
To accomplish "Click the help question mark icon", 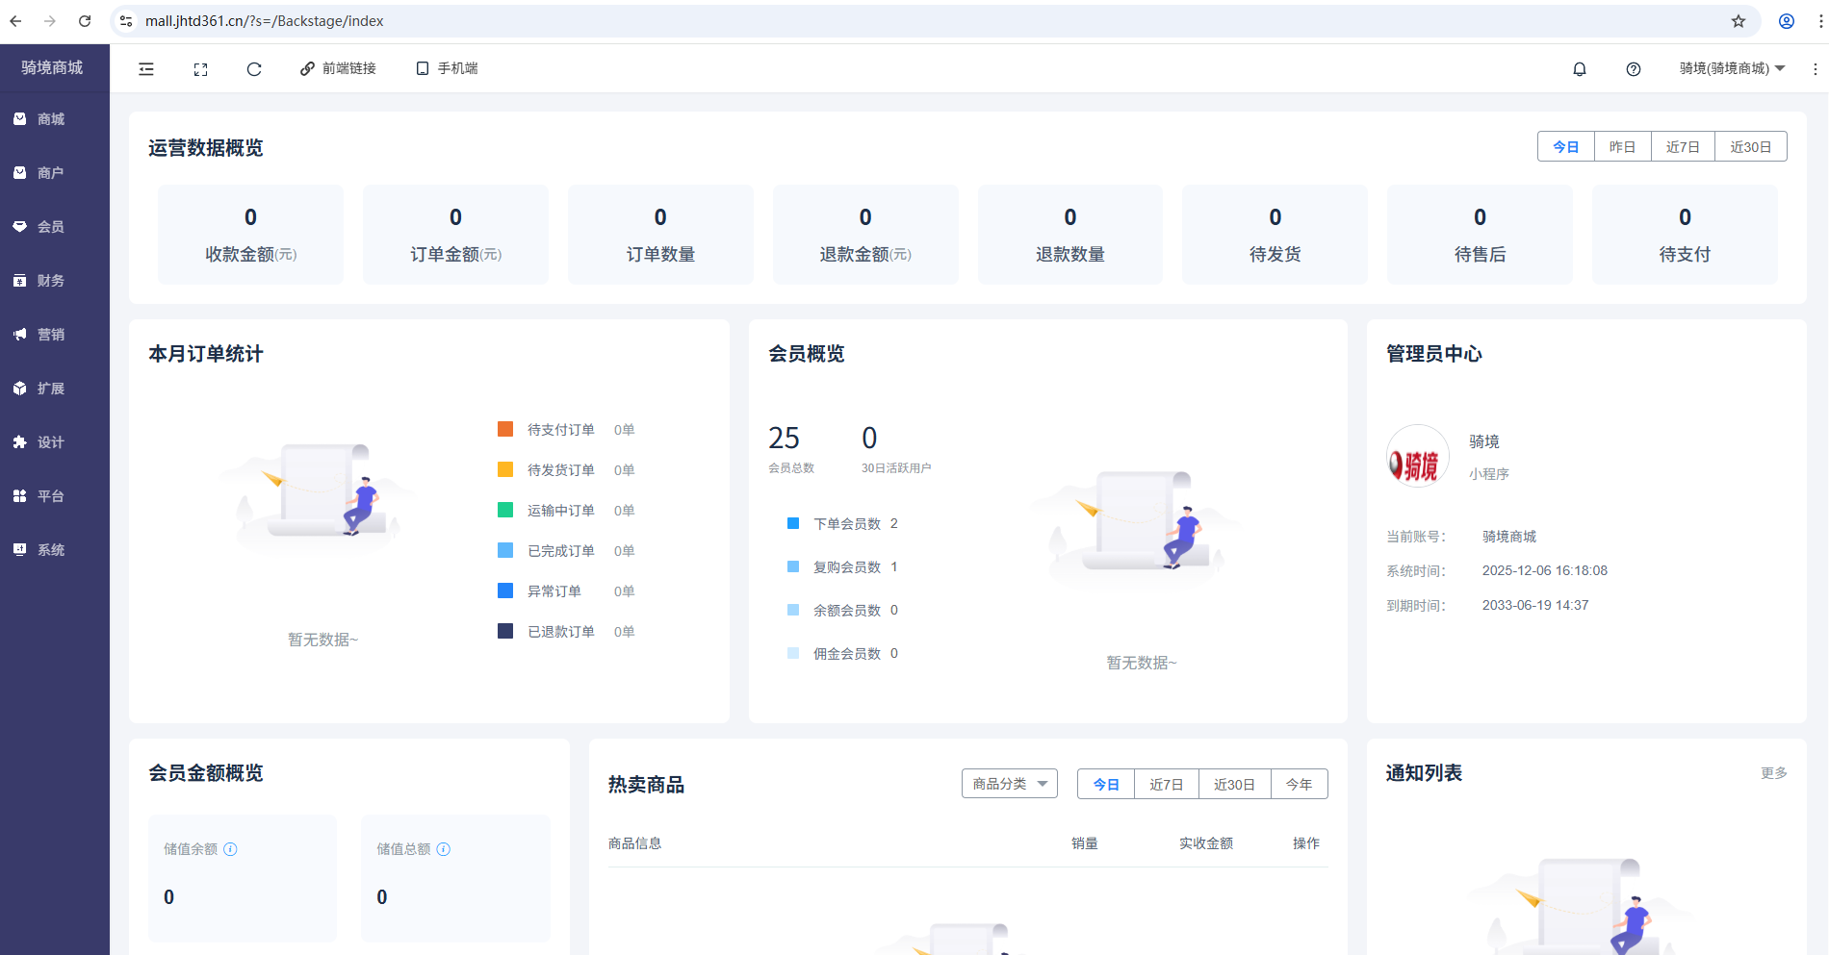I will pos(1633,68).
